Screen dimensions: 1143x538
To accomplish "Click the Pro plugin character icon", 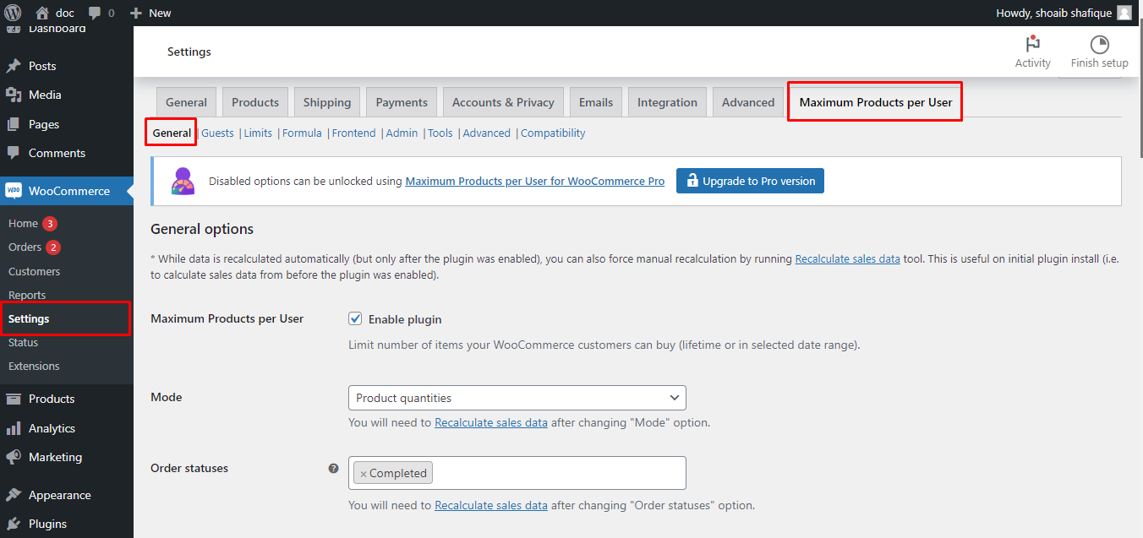I will (183, 181).
